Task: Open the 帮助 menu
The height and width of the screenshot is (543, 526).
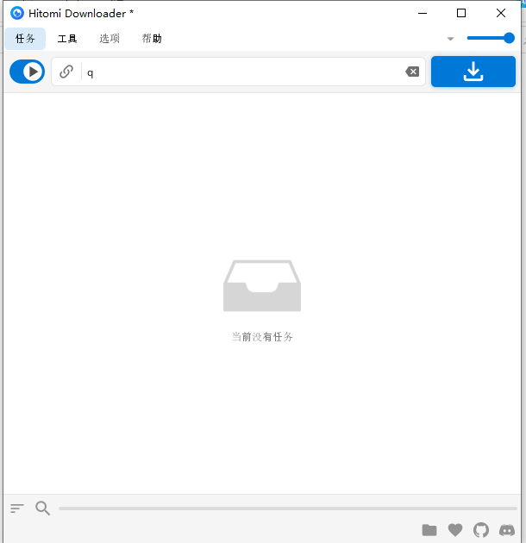Action: click(x=152, y=39)
